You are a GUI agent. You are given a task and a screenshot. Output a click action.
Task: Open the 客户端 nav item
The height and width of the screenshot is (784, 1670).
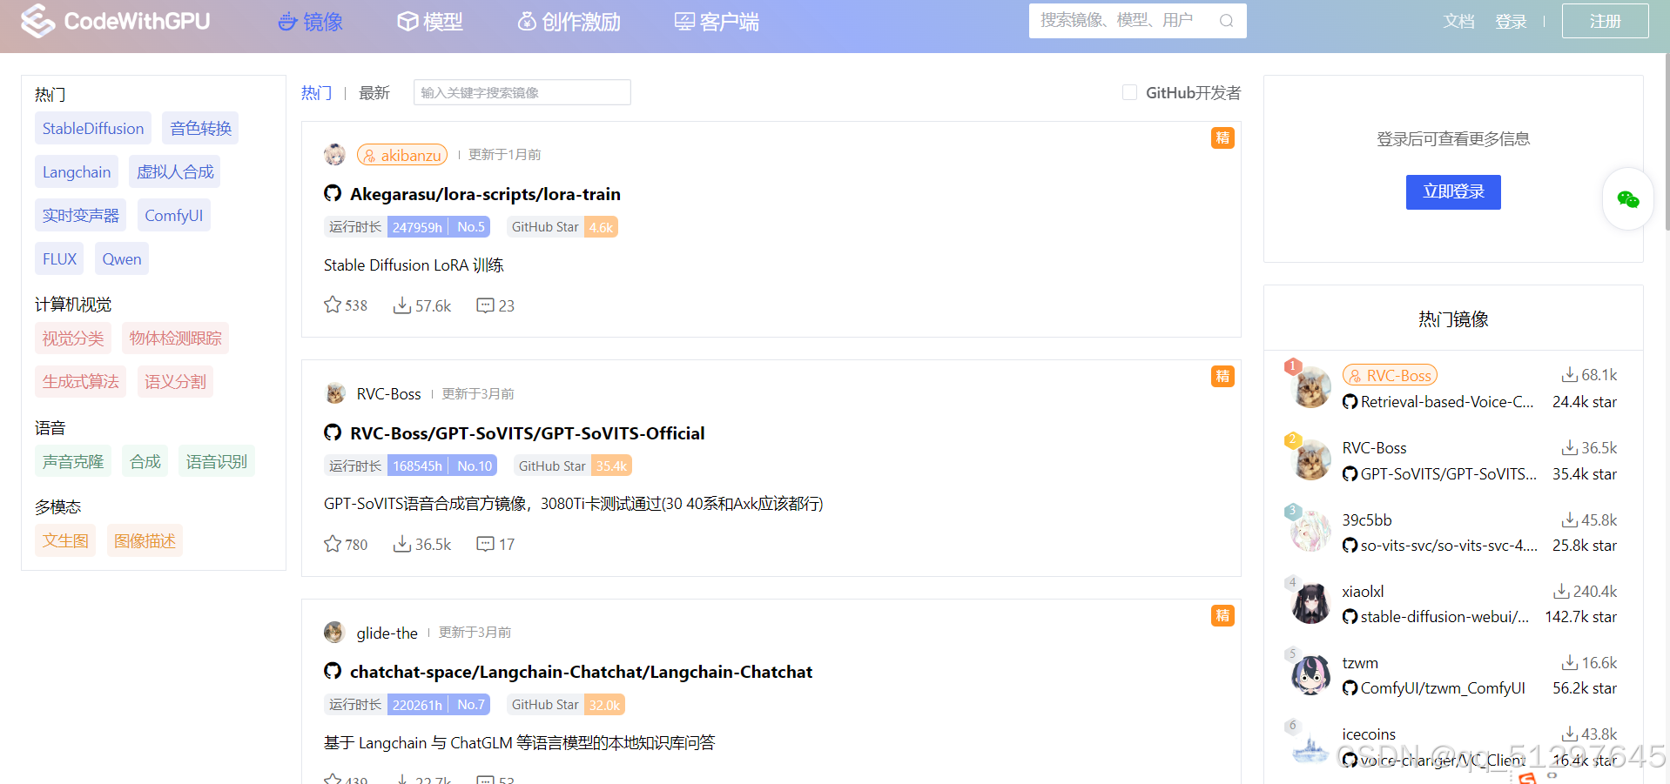[717, 22]
